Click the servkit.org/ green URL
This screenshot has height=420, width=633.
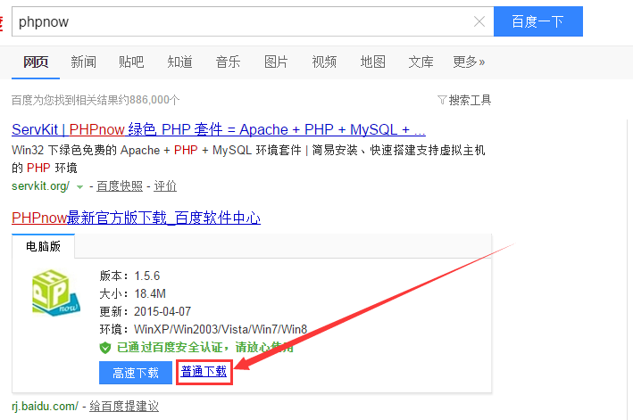(40, 186)
